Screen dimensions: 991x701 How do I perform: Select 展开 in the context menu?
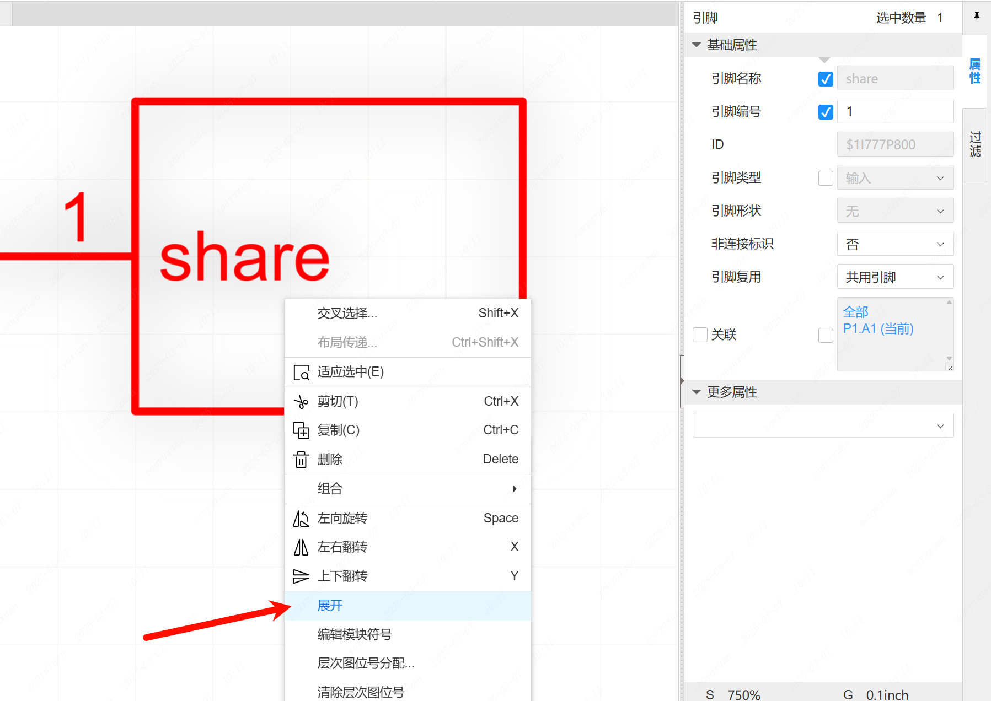[x=330, y=606]
